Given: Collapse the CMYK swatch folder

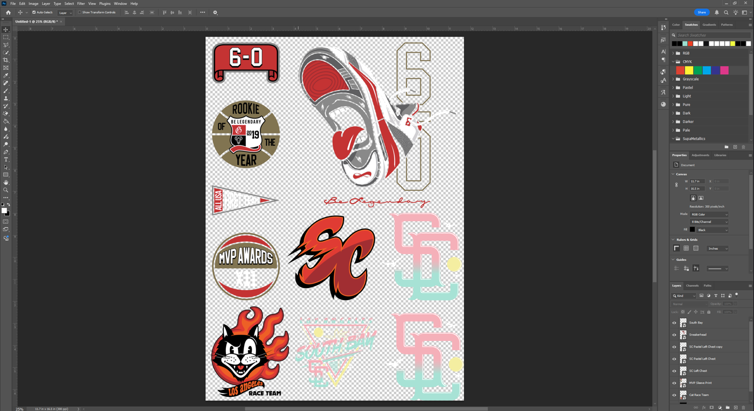Looking at the screenshot, I should (674, 62).
